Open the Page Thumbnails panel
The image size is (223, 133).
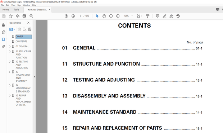pyautogui.click(x=4, y=32)
